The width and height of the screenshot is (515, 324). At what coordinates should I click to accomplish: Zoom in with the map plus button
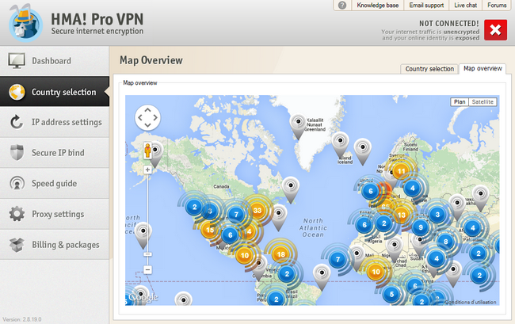pos(147,170)
